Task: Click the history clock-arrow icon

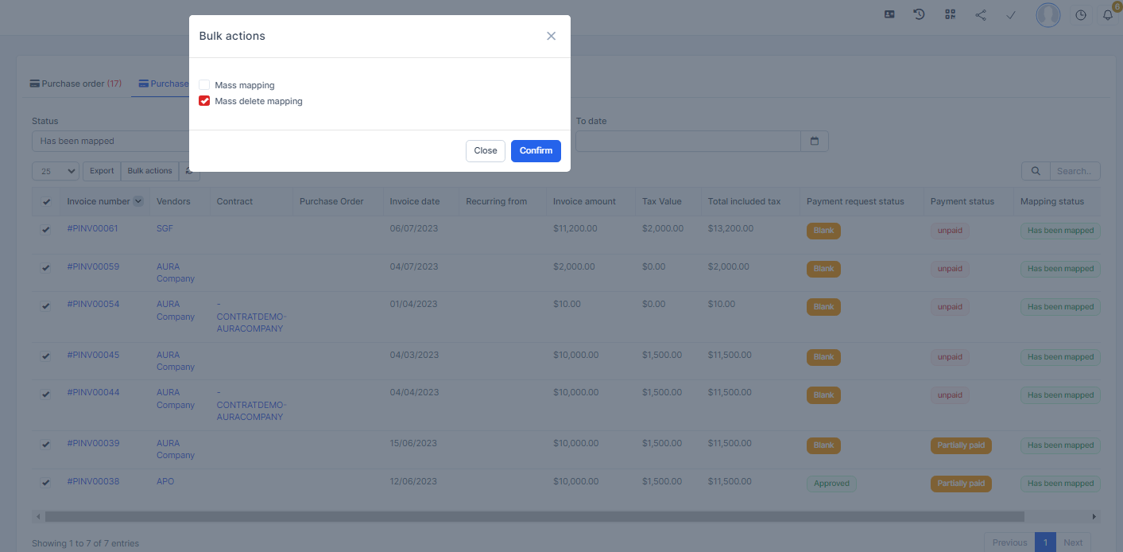Action: click(x=919, y=14)
